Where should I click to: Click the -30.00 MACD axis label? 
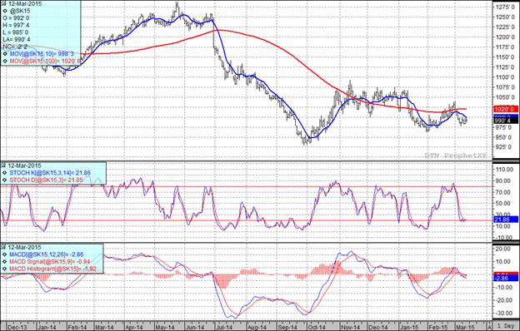[x=504, y=314]
